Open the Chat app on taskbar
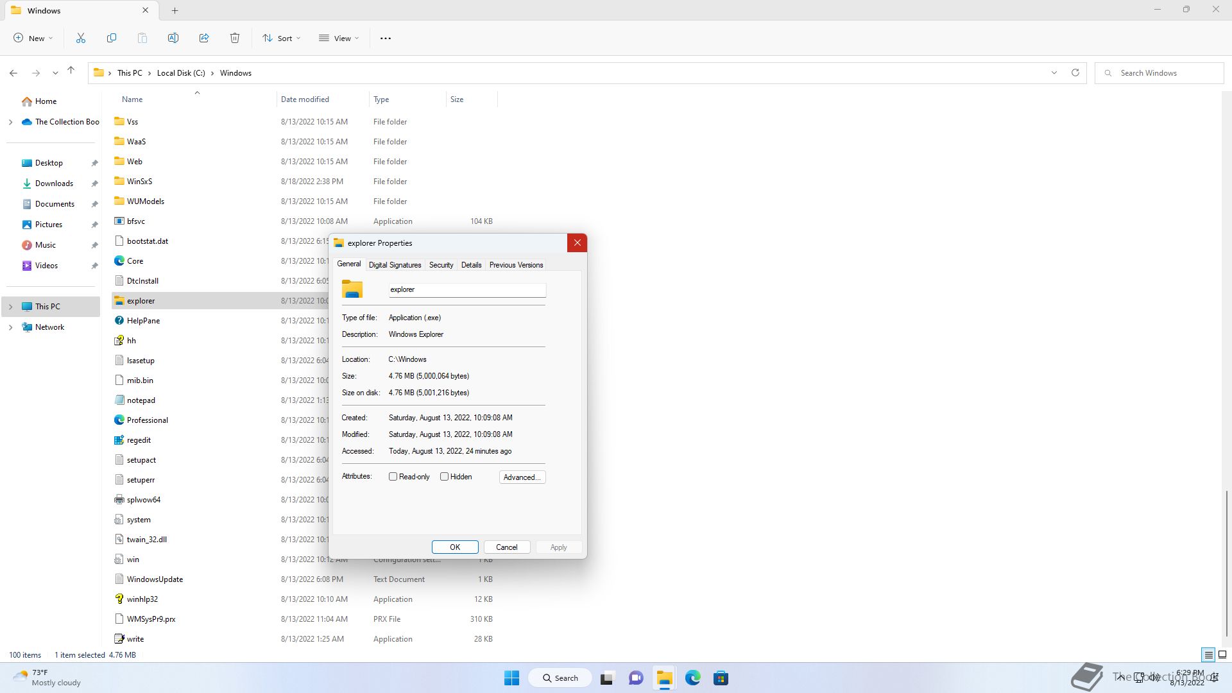Image resolution: width=1232 pixels, height=693 pixels. coord(636,678)
